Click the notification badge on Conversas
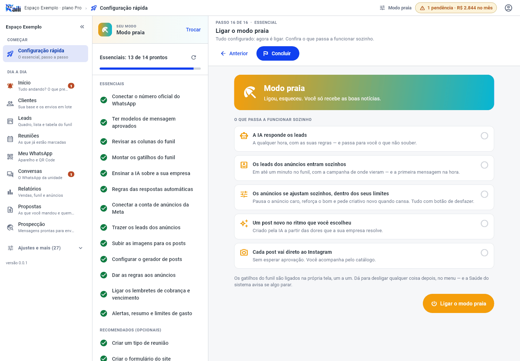The width and height of the screenshot is (520, 361). [71, 174]
